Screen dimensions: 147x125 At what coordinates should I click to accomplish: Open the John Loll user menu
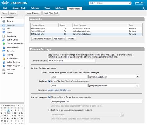[x=140, y=3]
